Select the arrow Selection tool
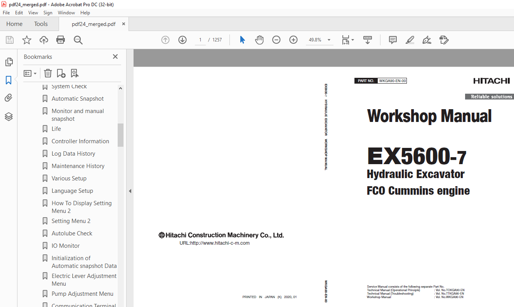Image resolution: width=514 pixels, height=307 pixels. [242, 40]
